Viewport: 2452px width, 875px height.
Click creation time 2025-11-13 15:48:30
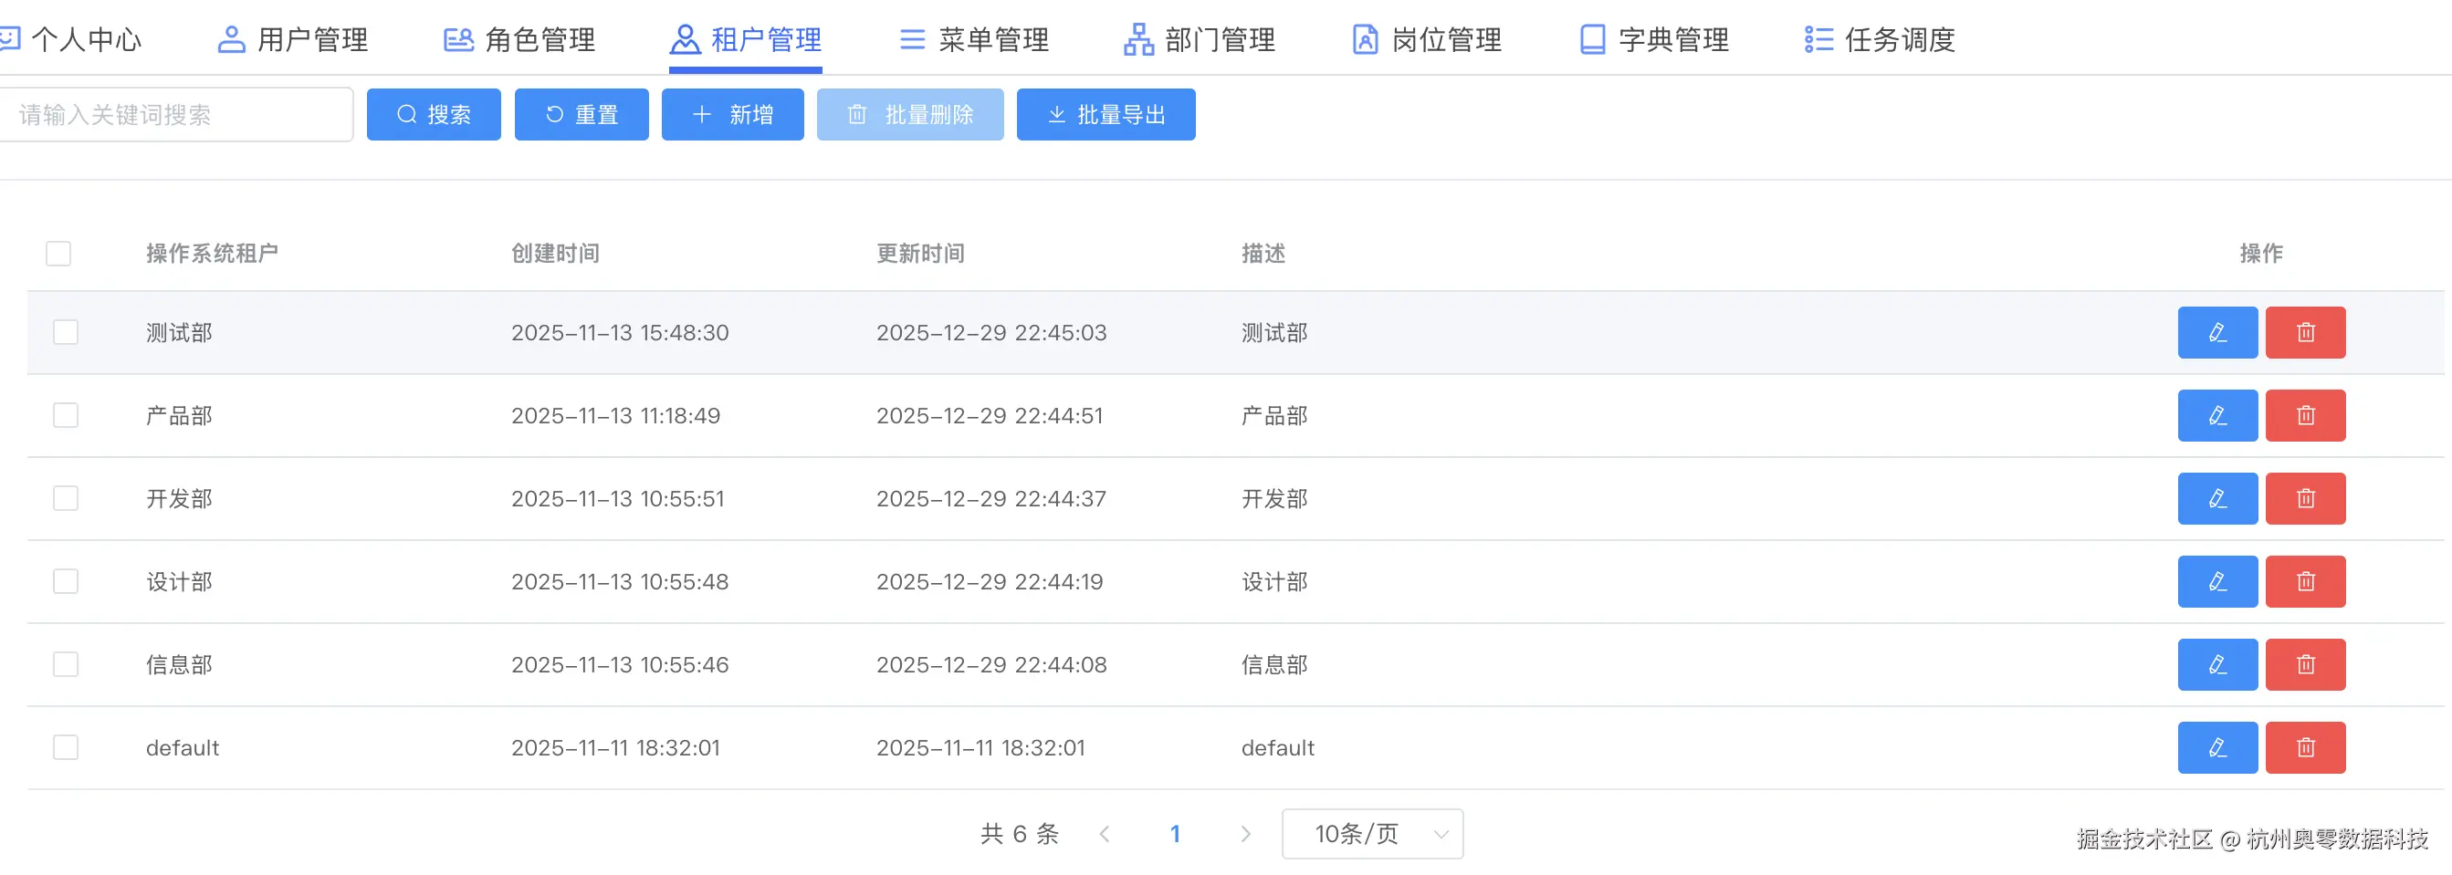[620, 333]
